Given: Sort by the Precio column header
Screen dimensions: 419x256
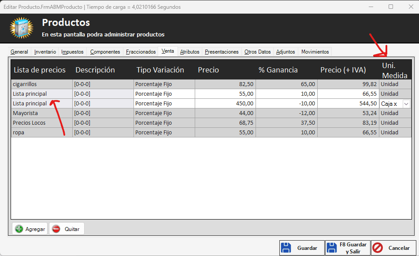Looking at the screenshot, I should (208, 70).
